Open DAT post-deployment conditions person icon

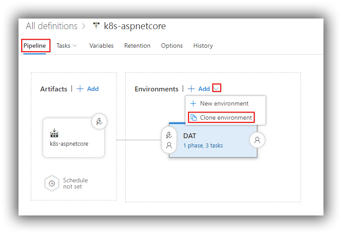pyautogui.click(x=257, y=140)
